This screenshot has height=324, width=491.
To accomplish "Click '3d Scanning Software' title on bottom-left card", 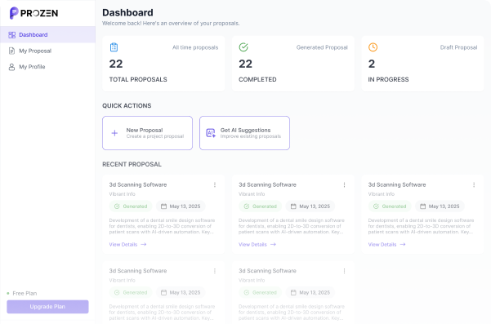I will (x=138, y=271).
